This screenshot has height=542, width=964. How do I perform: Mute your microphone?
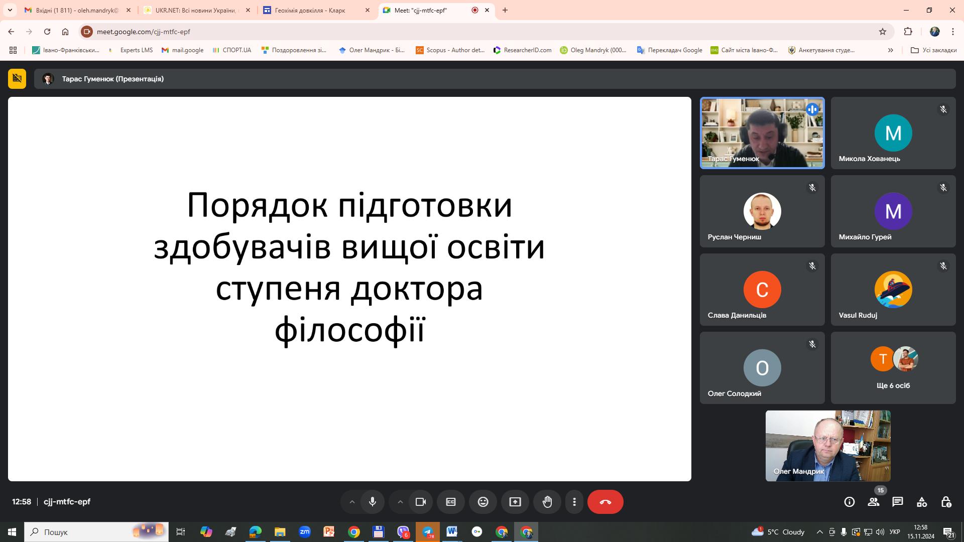[373, 501]
